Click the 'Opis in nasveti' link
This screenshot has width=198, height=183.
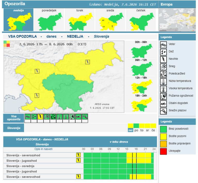coord(43,149)
